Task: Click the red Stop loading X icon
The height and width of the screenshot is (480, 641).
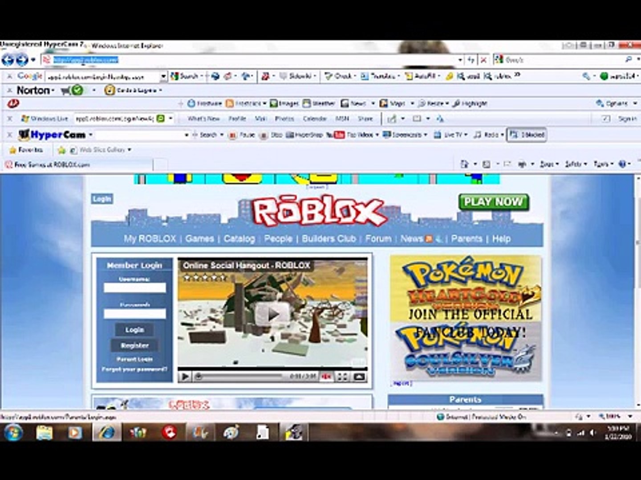Action: click(484, 60)
